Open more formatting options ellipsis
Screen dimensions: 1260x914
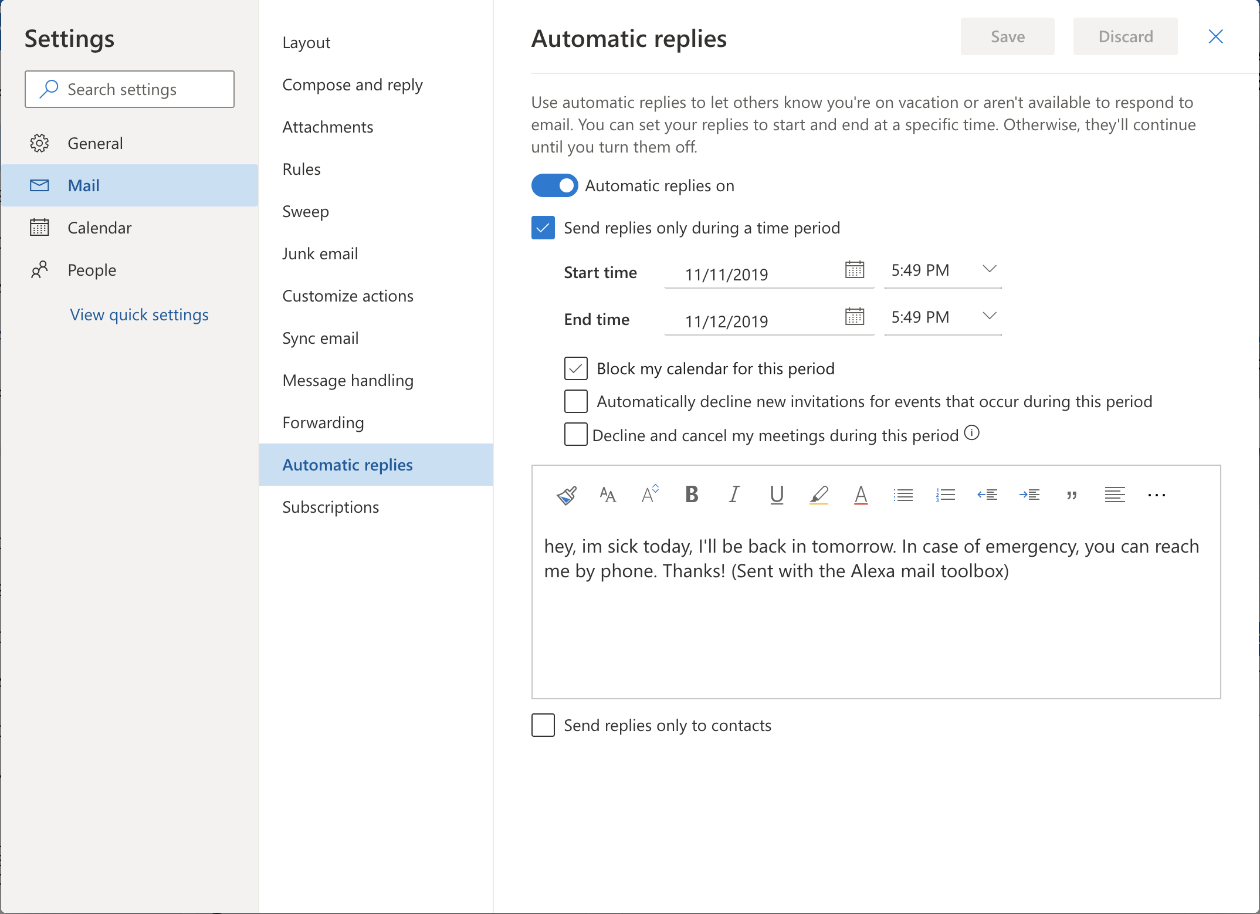(1156, 495)
